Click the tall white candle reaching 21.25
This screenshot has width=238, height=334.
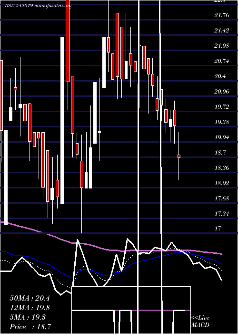[62, 120]
